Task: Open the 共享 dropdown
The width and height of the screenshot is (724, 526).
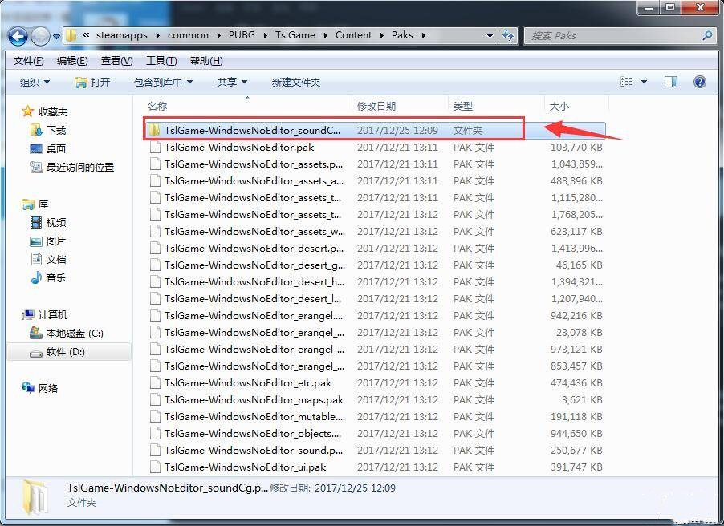Action: (x=232, y=82)
